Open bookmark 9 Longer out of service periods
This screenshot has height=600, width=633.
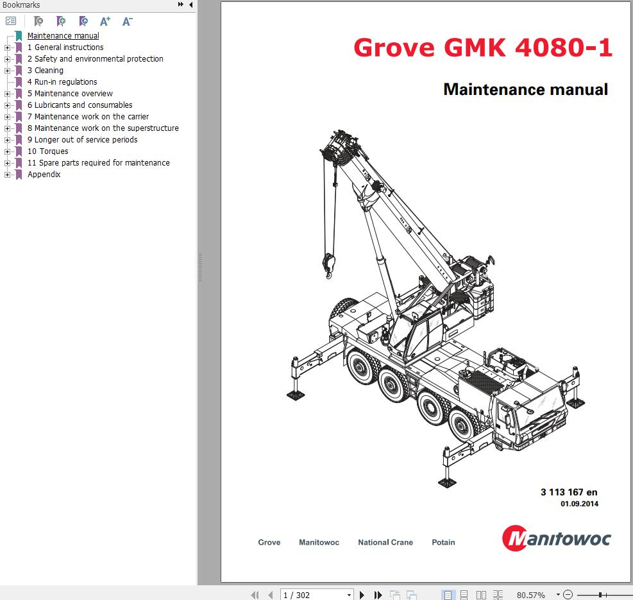point(82,140)
